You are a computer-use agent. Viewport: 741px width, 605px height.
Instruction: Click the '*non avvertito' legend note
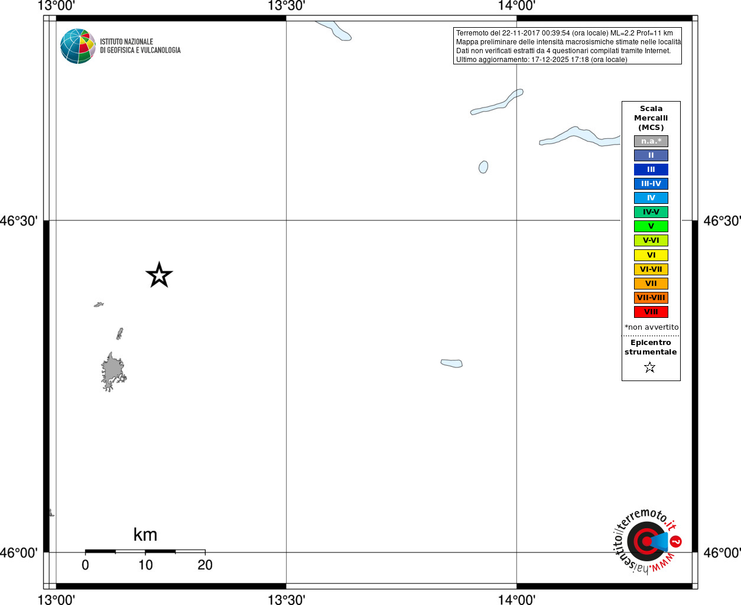tap(652, 327)
